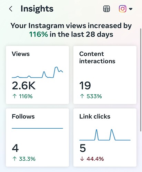Open the Content interactions card
Image resolution: width=142 pixels, height=172 pixels.
pyautogui.click(x=105, y=75)
